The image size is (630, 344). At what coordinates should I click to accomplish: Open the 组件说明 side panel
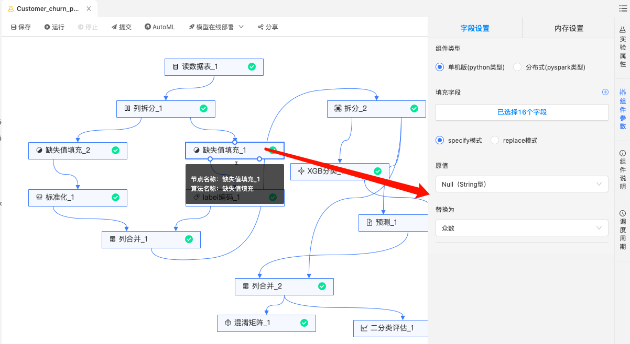click(x=623, y=170)
